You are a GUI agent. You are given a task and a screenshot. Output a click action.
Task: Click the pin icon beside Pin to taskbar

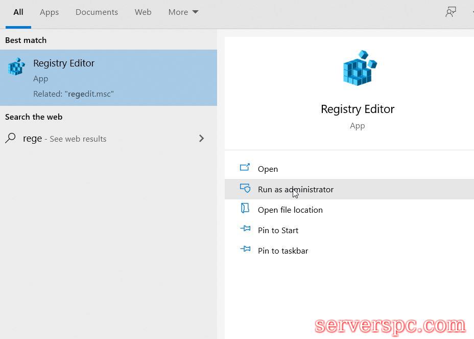click(245, 250)
